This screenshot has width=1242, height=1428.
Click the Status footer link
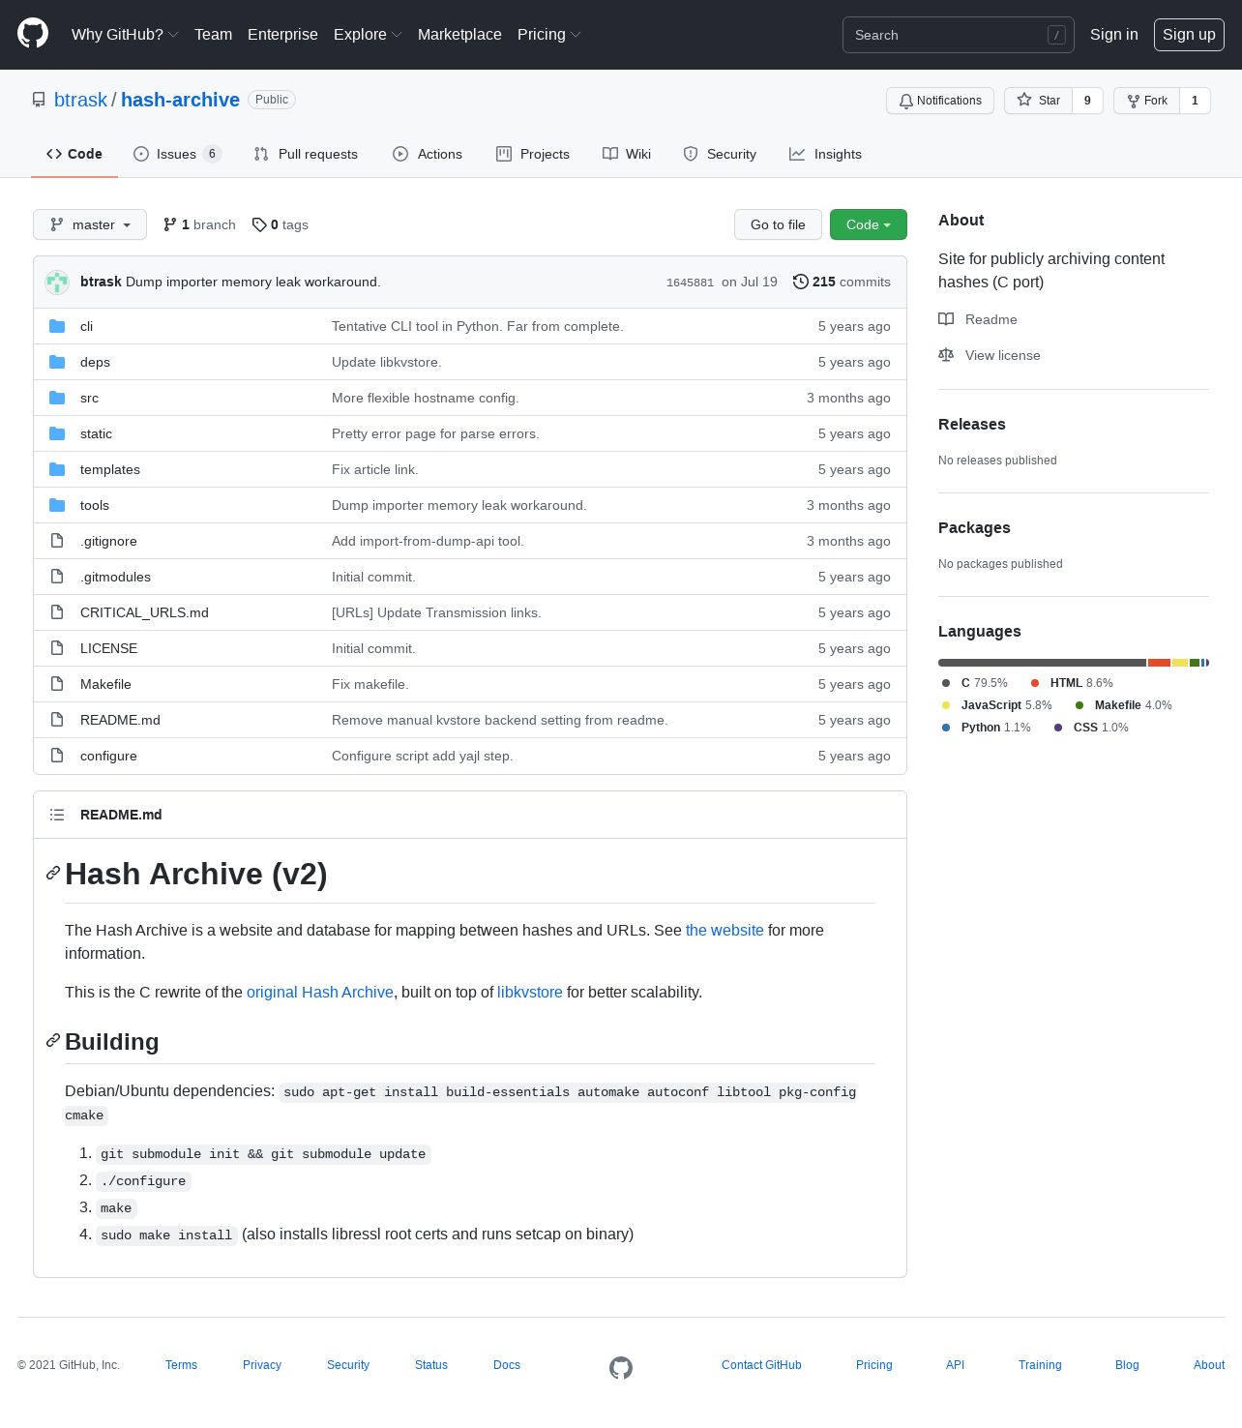point(431,1365)
